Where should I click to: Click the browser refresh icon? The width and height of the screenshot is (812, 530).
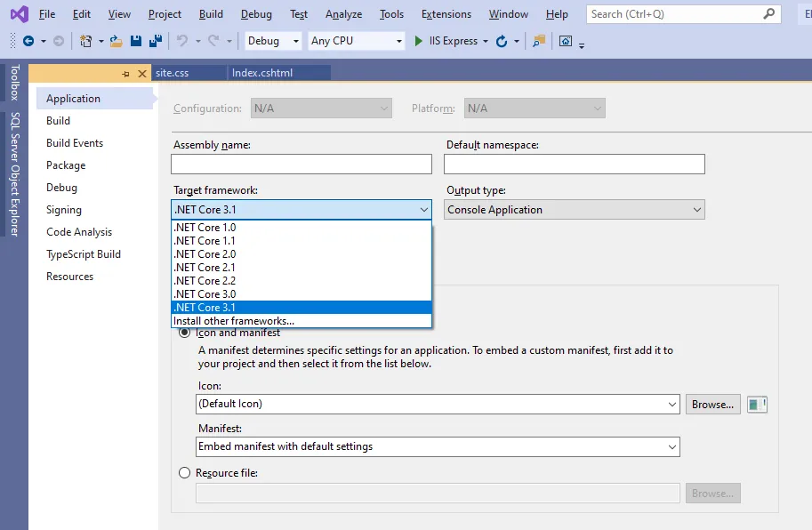[502, 41]
